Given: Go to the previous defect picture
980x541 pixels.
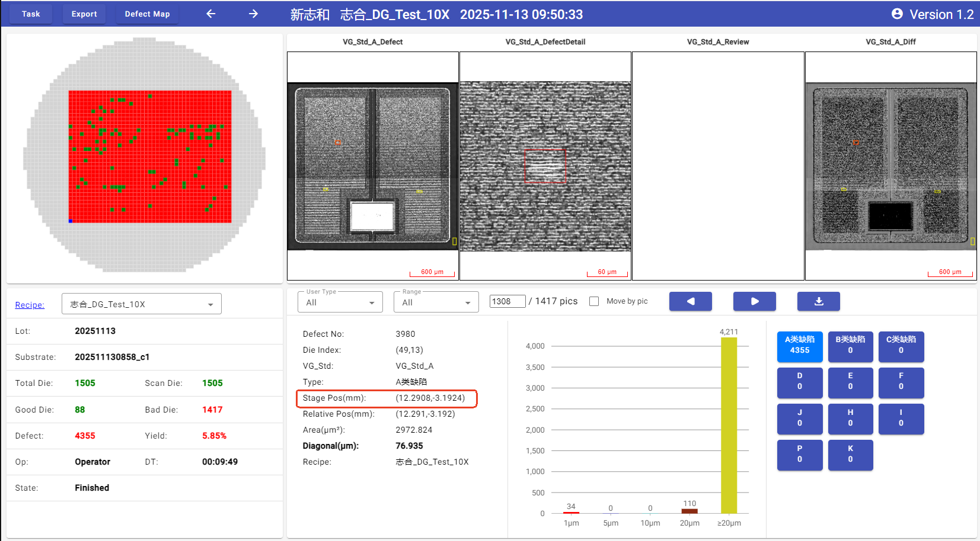Looking at the screenshot, I should pyautogui.click(x=690, y=301).
